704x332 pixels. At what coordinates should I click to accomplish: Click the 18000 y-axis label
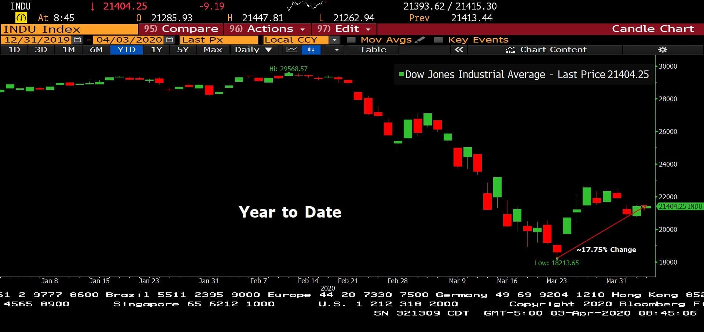click(x=668, y=262)
